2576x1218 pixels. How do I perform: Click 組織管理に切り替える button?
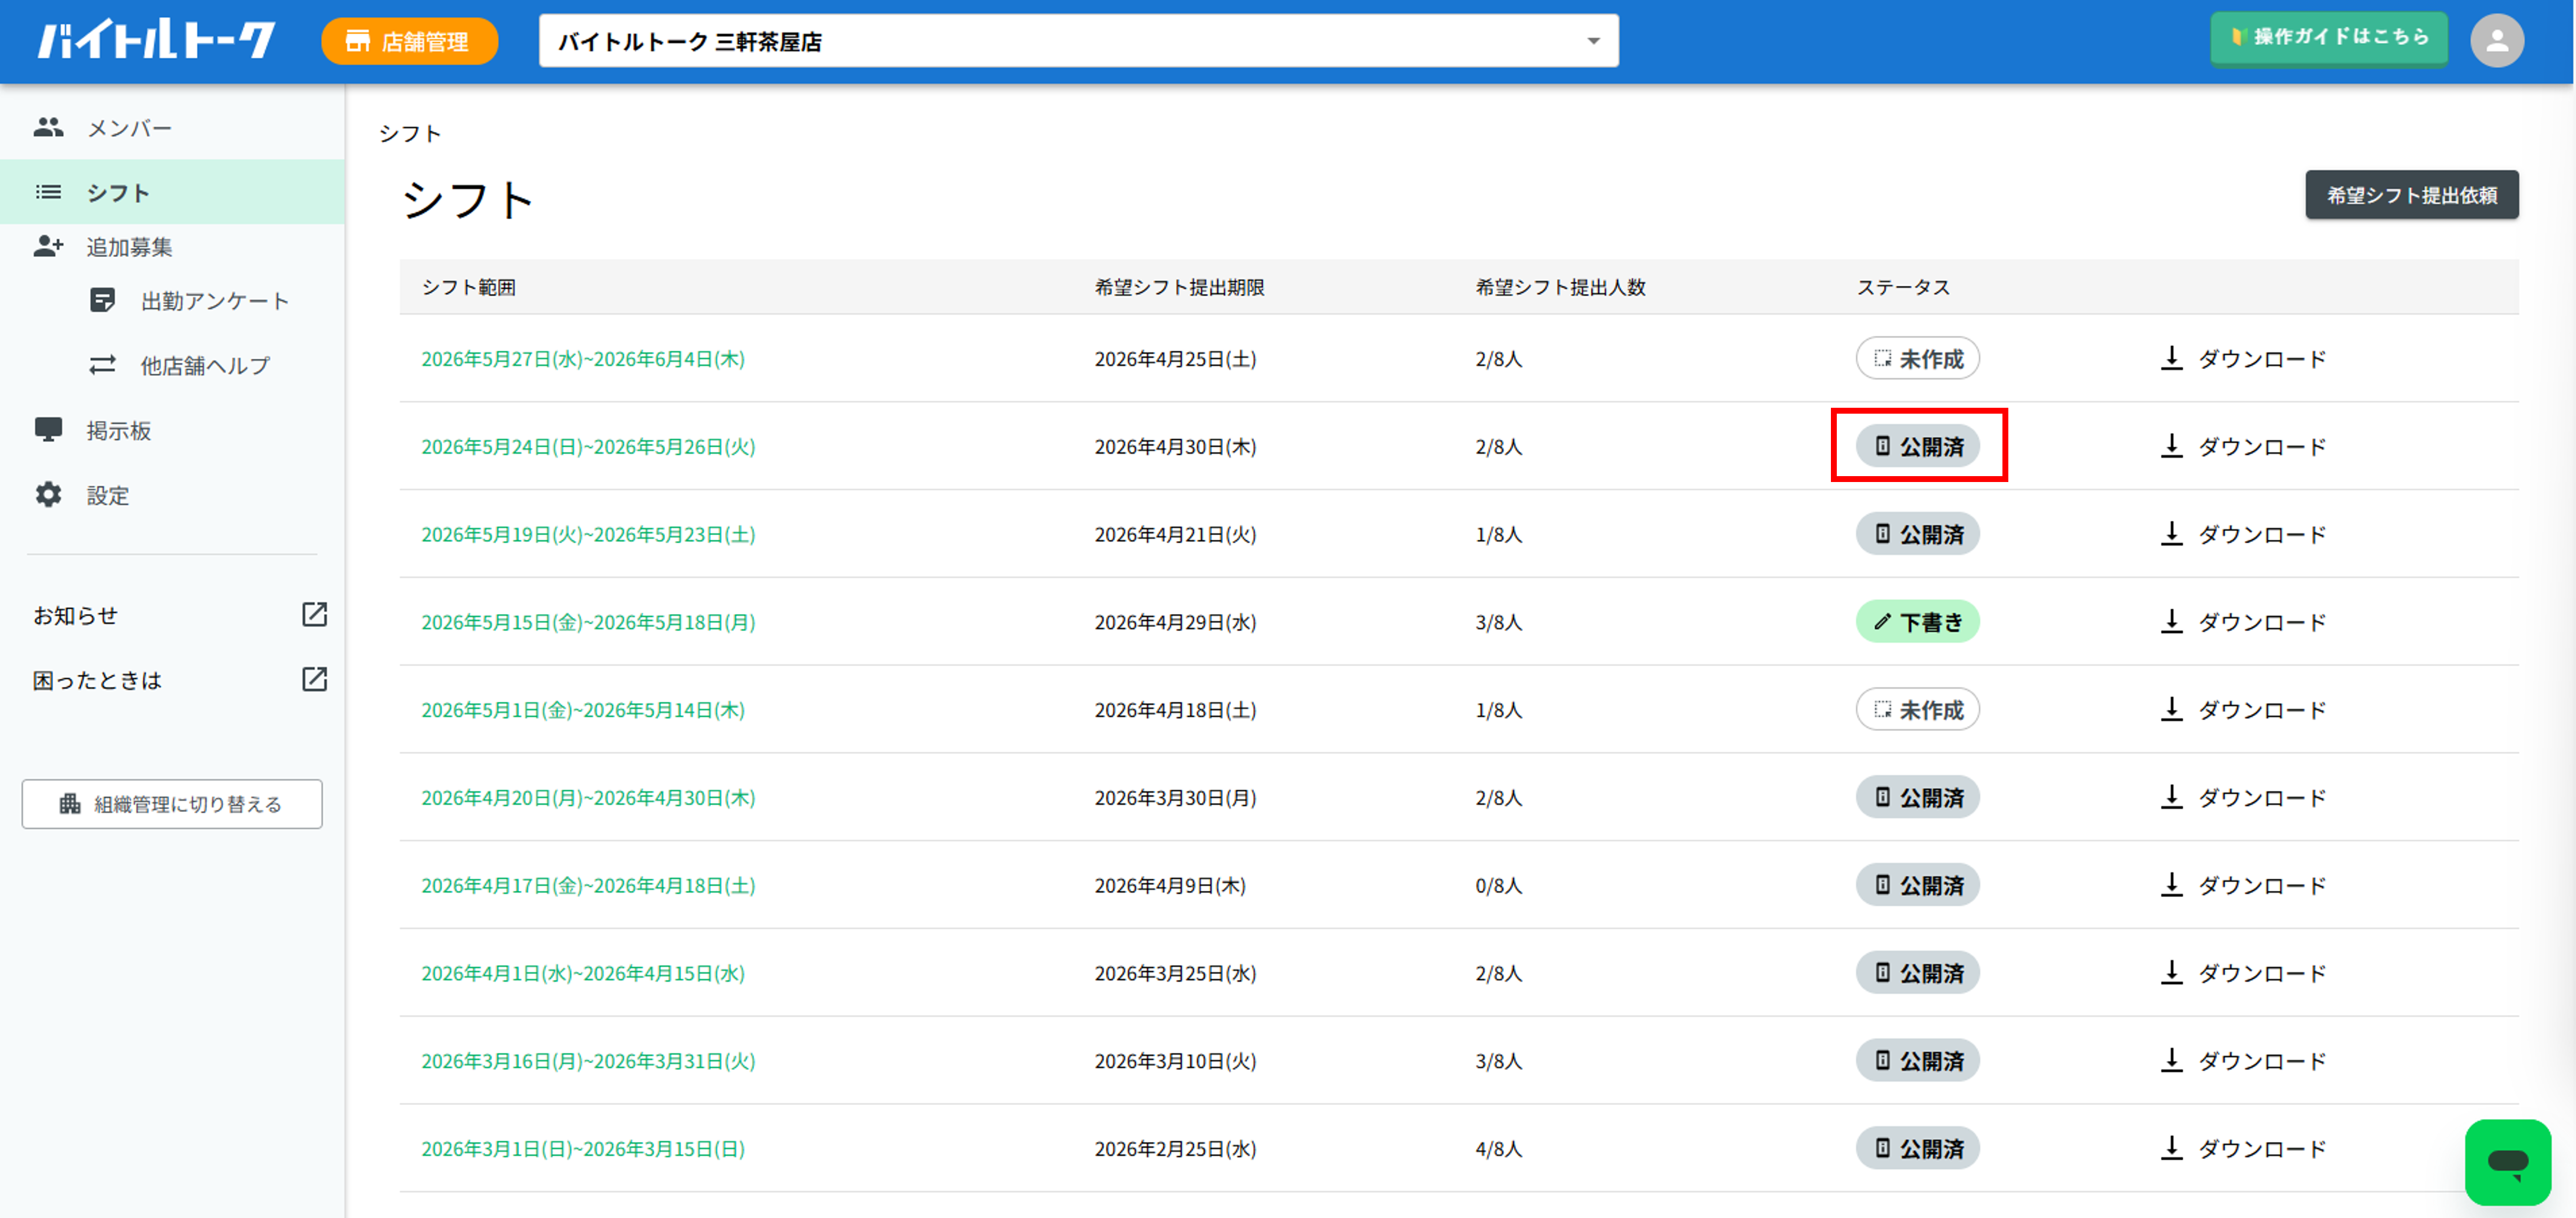coord(172,804)
